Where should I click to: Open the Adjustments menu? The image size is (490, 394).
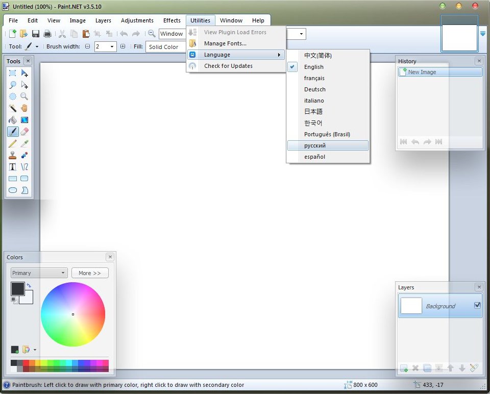(137, 20)
